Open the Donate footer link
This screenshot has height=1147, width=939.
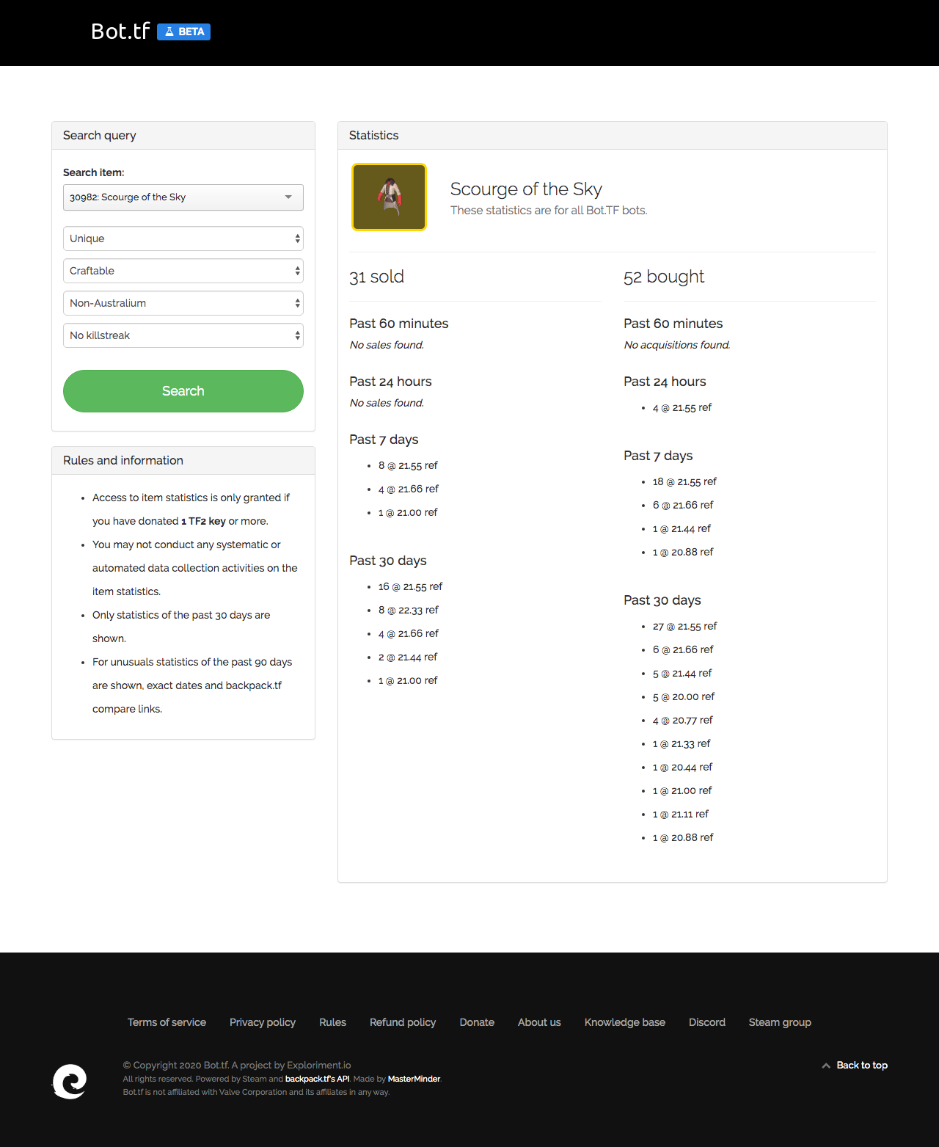[x=477, y=1022]
